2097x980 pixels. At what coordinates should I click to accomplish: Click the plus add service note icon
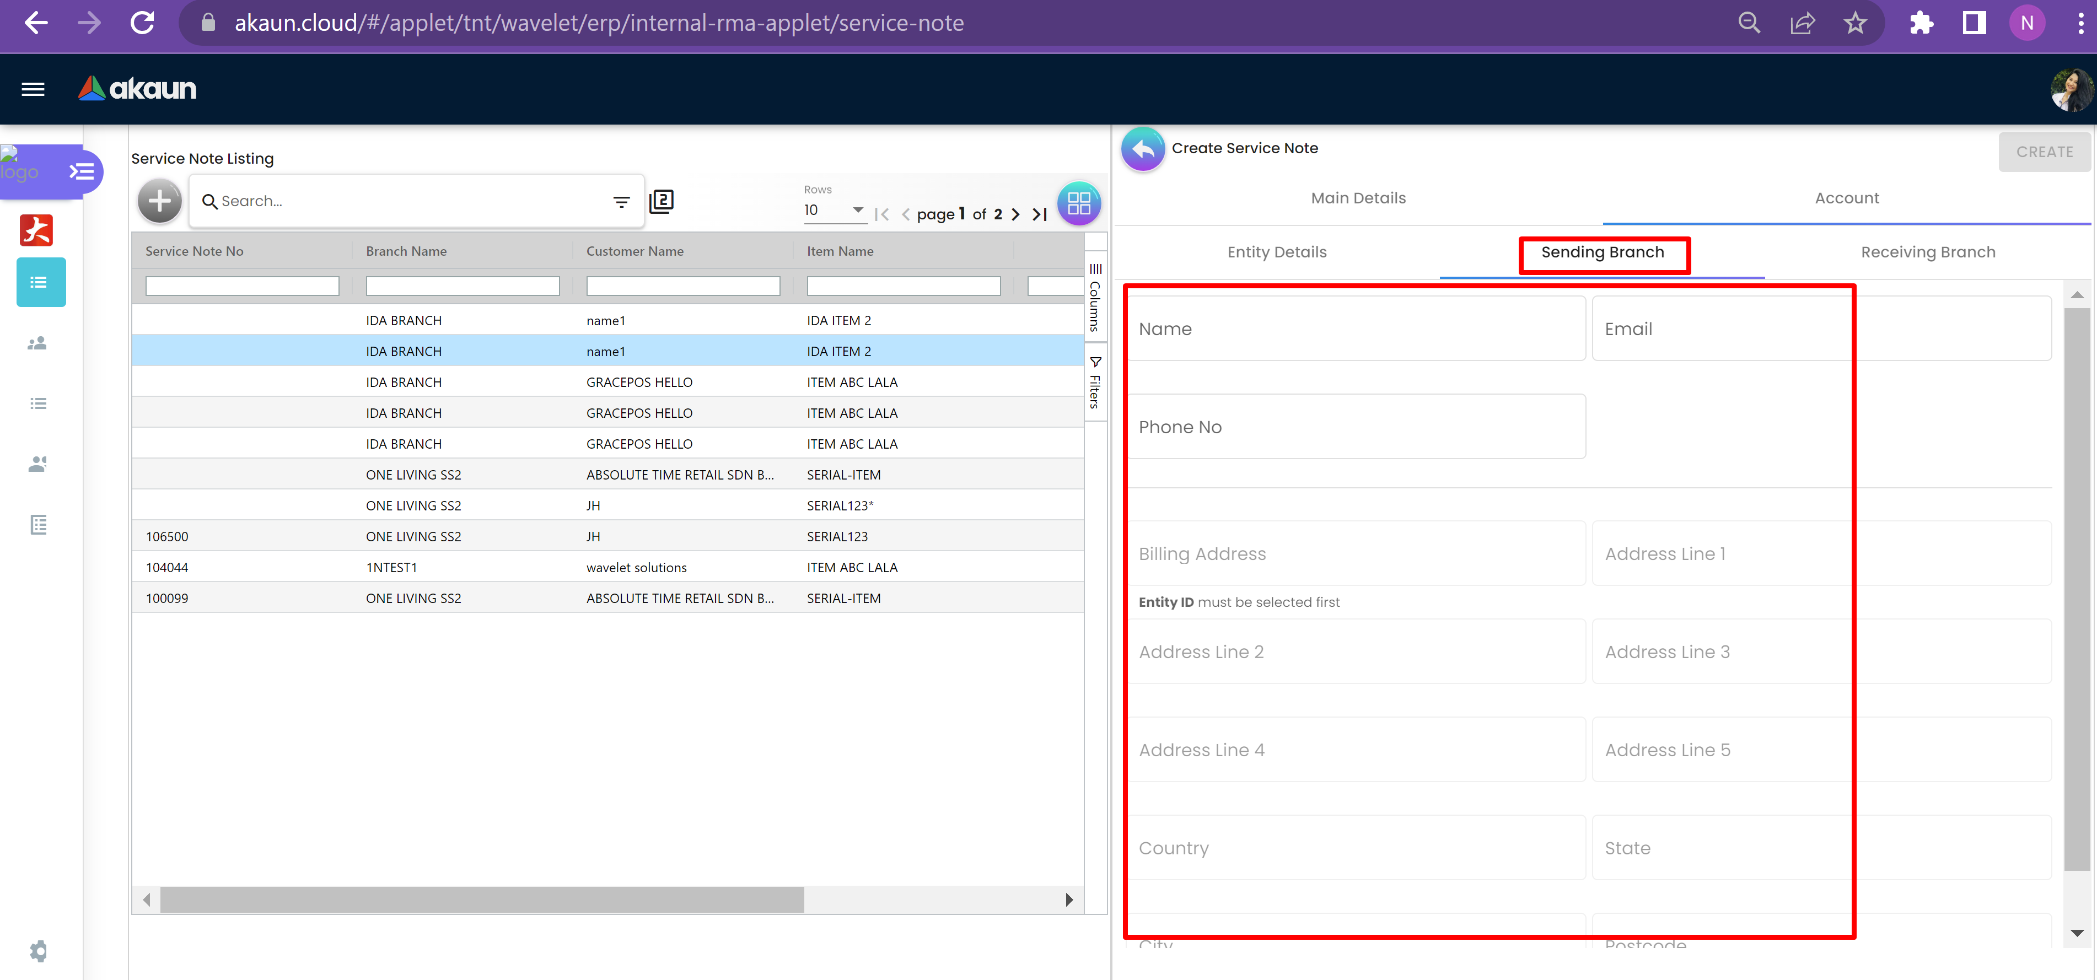pyautogui.click(x=159, y=201)
